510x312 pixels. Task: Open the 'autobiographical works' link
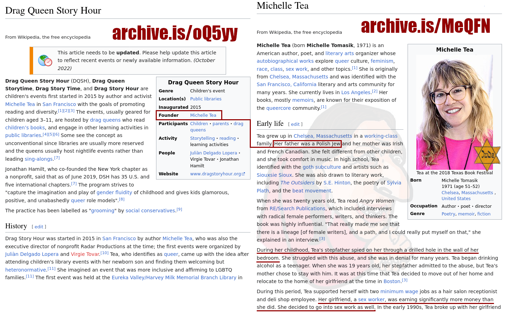tap(285, 61)
